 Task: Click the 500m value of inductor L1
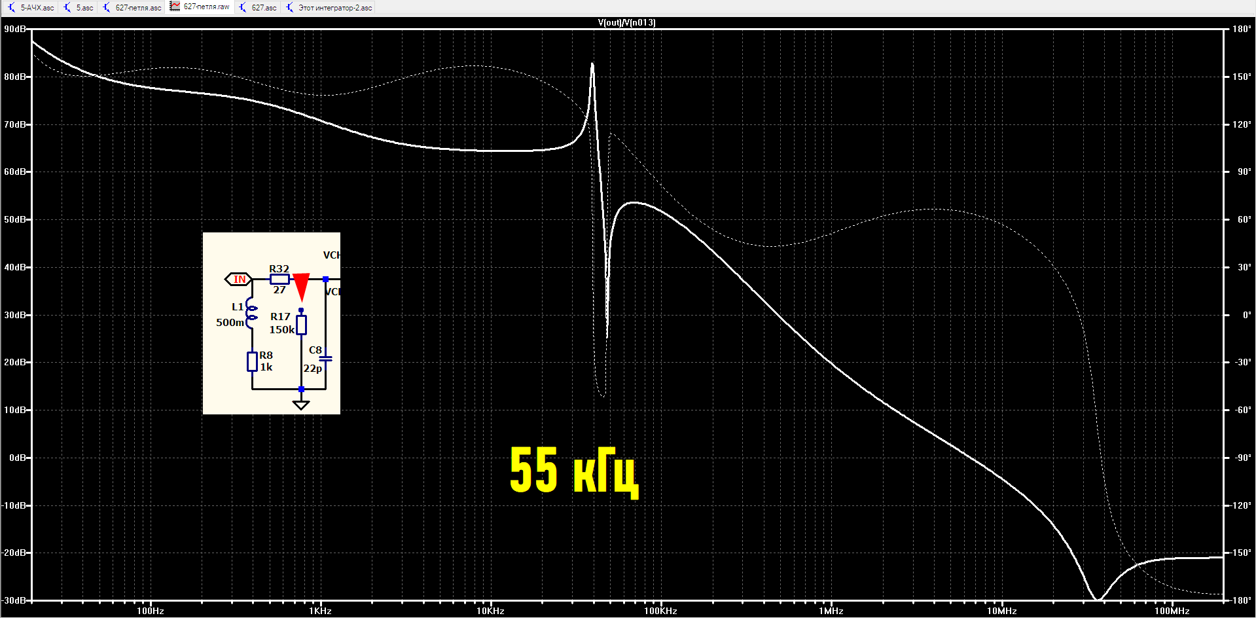click(230, 322)
